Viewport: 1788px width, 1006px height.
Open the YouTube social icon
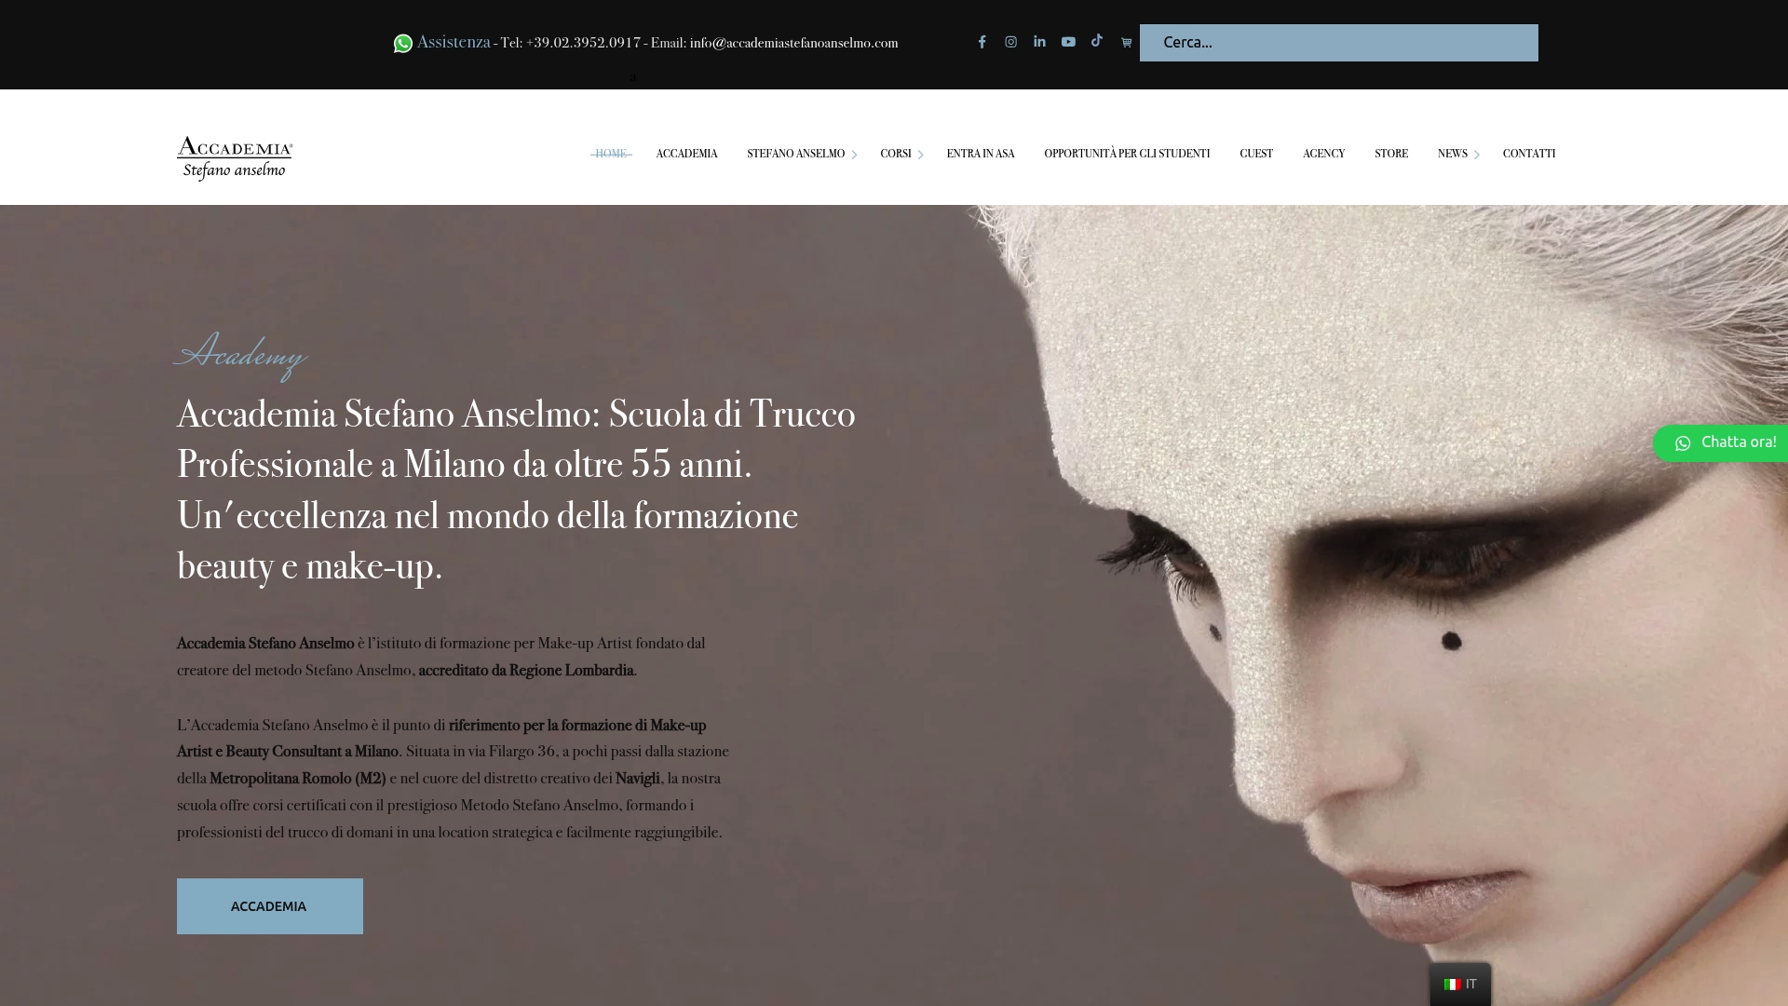[1068, 42]
